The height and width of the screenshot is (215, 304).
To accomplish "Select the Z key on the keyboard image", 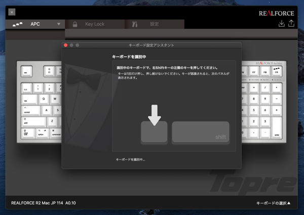I will (x=52, y=121).
